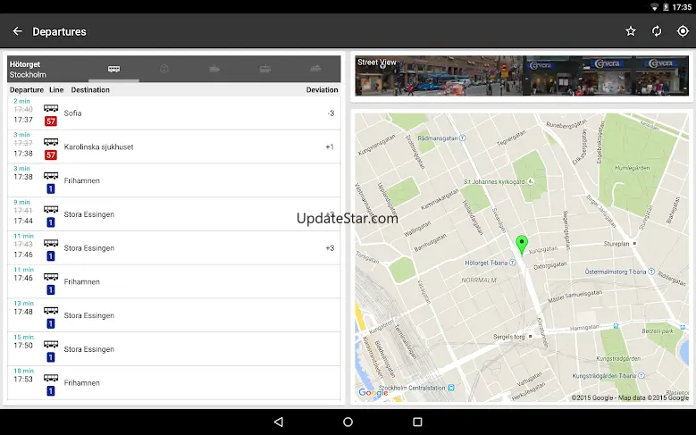696x435 pixels.
Task: Tap the Kungsträdgården T-bana marker
Action: (x=640, y=375)
